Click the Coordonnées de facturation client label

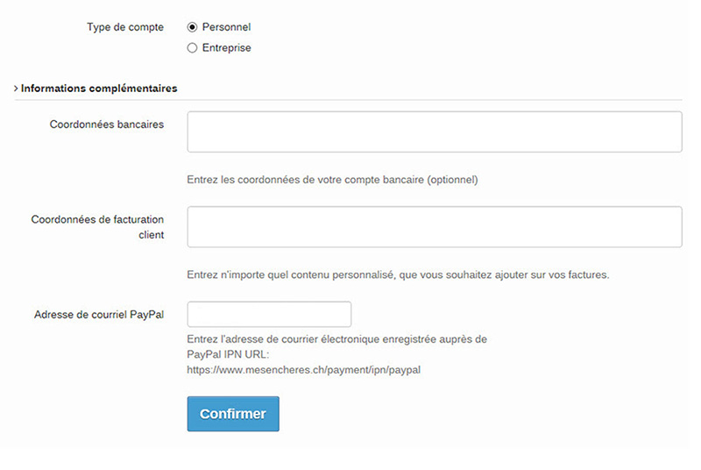tap(97, 227)
